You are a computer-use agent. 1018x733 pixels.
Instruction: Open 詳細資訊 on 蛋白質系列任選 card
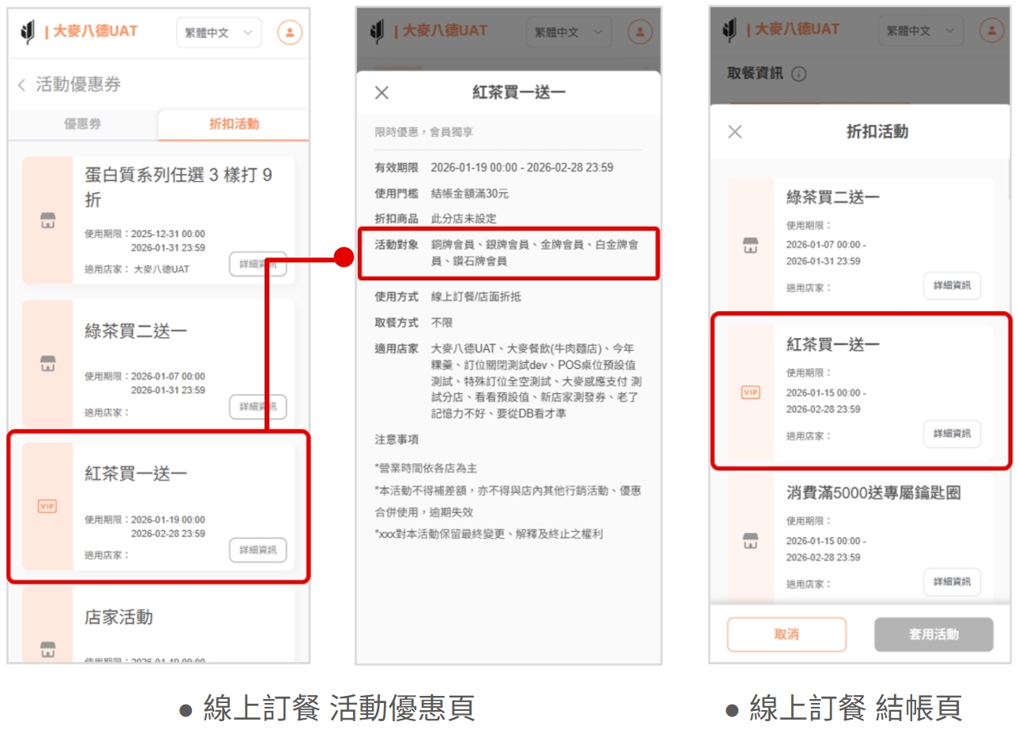(257, 264)
